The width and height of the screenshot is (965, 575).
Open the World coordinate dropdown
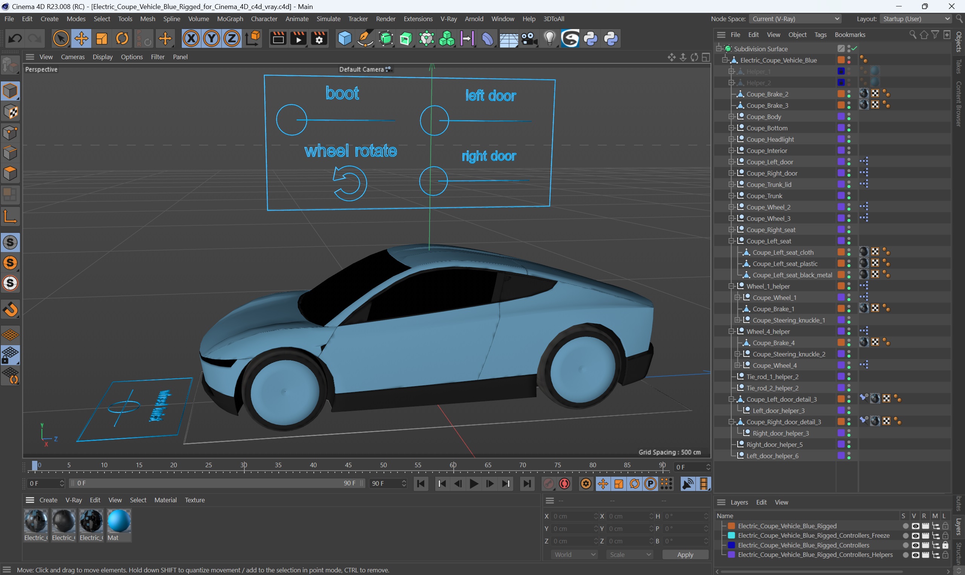pyautogui.click(x=574, y=555)
